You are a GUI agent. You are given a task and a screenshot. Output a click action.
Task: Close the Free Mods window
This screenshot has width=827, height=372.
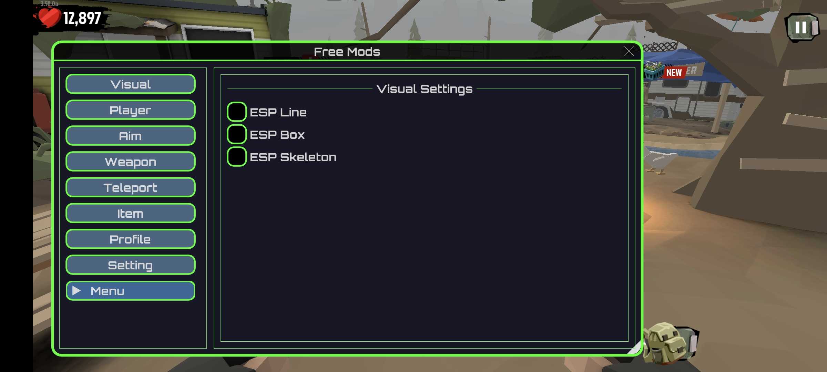point(629,52)
